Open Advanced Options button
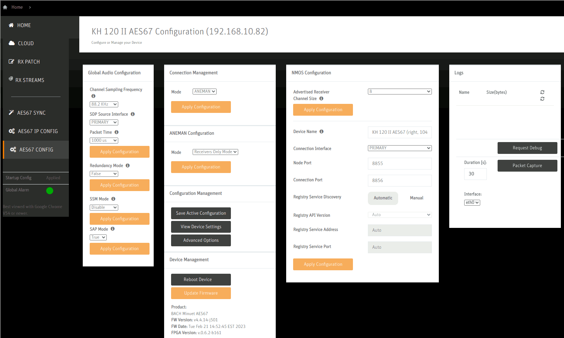Image resolution: width=564 pixels, height=338 pixels. click(201, 240)
